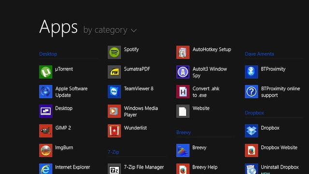Click the 'µTorrent' text label
The height and width of the screenshot is (174, 309).
(64, 69)
